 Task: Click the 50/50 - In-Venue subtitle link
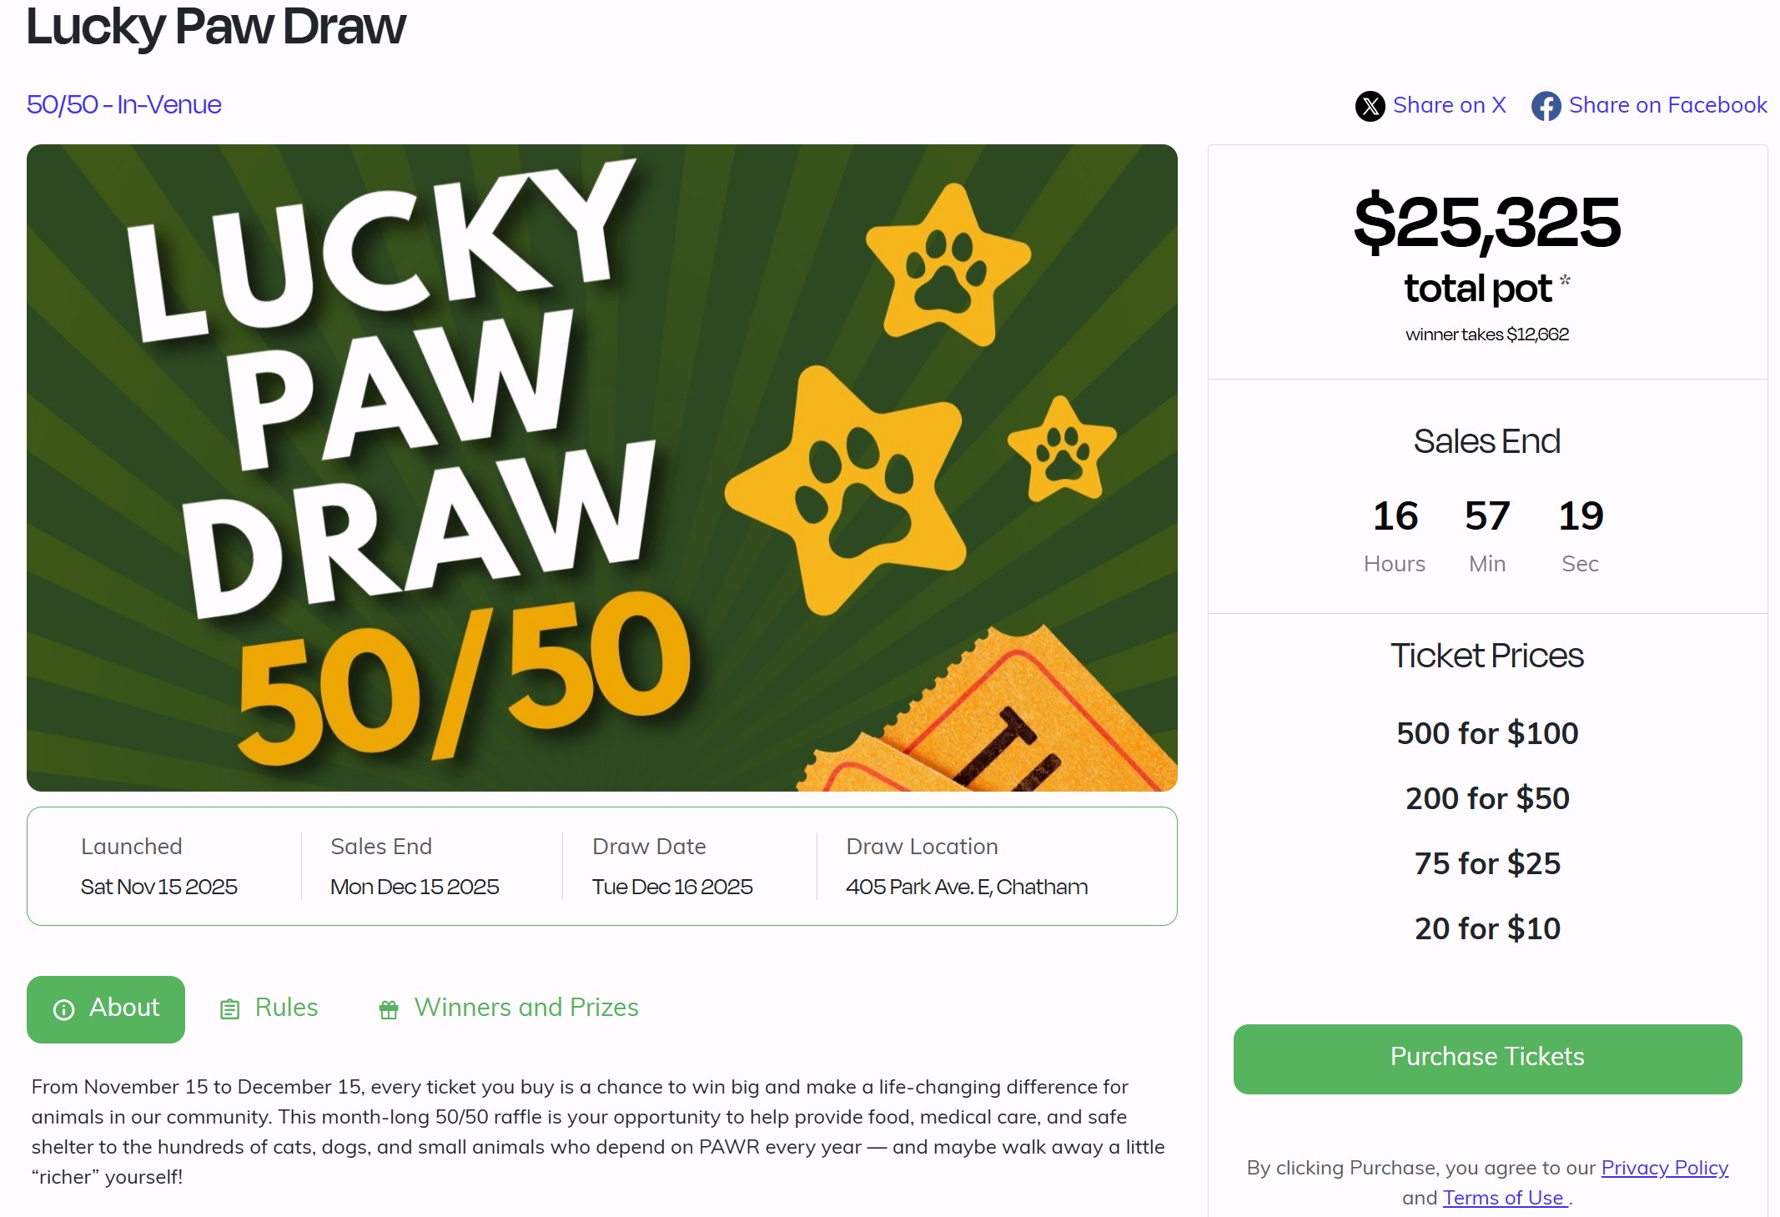(124, 105)
